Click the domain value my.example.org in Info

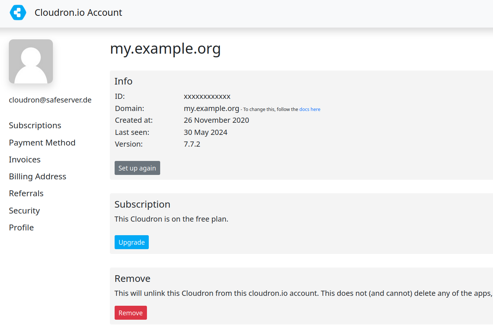(x=212, y=108)
